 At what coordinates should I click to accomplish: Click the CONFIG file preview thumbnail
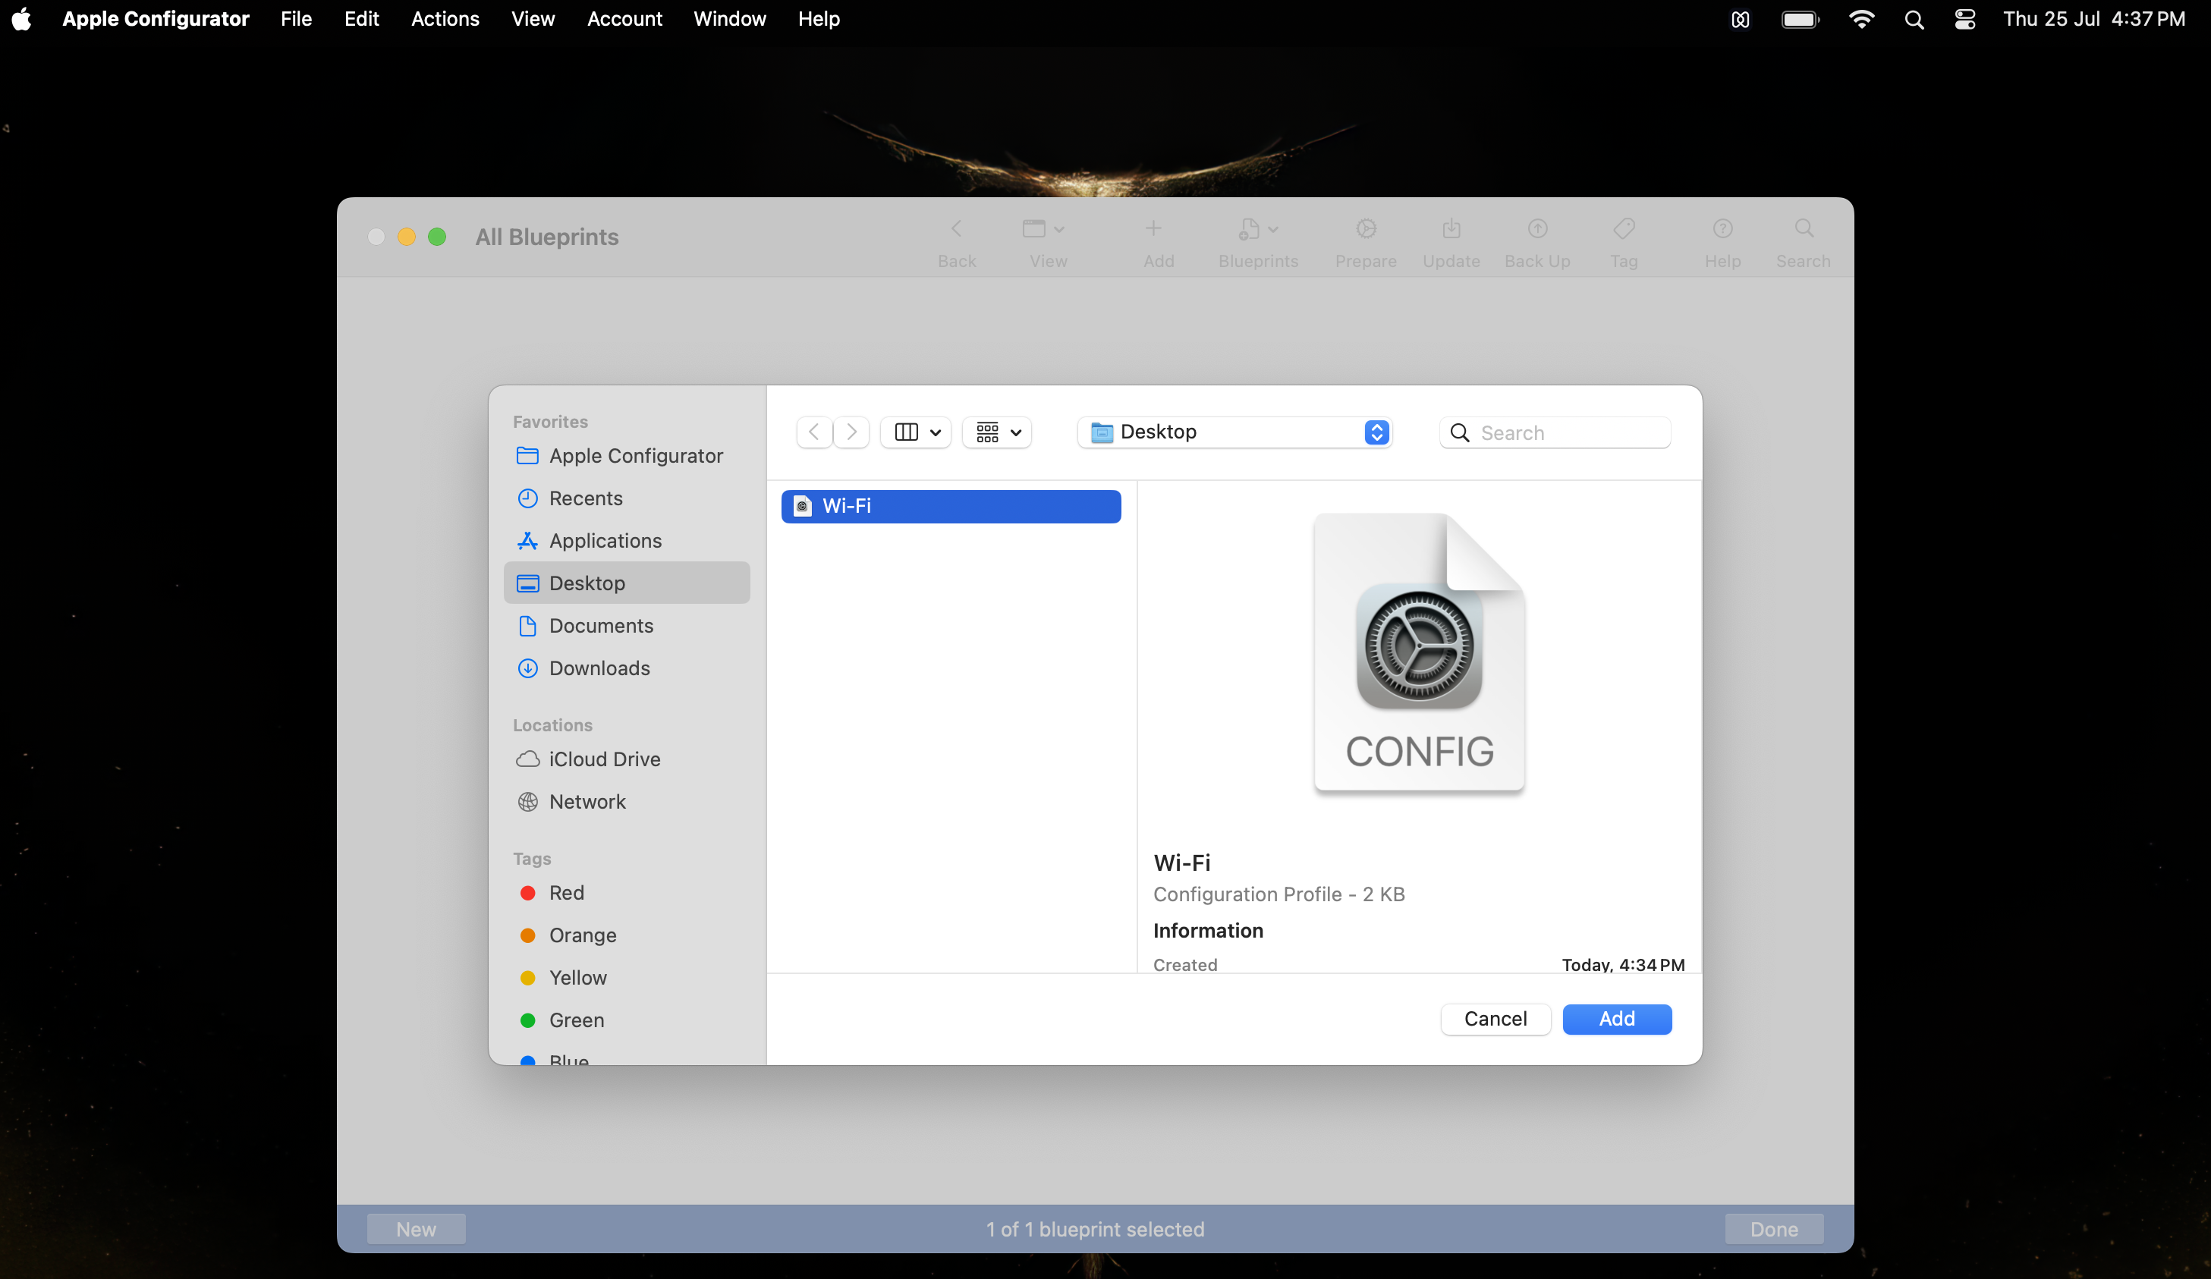pyautogui.click(x=1419, y=652)
